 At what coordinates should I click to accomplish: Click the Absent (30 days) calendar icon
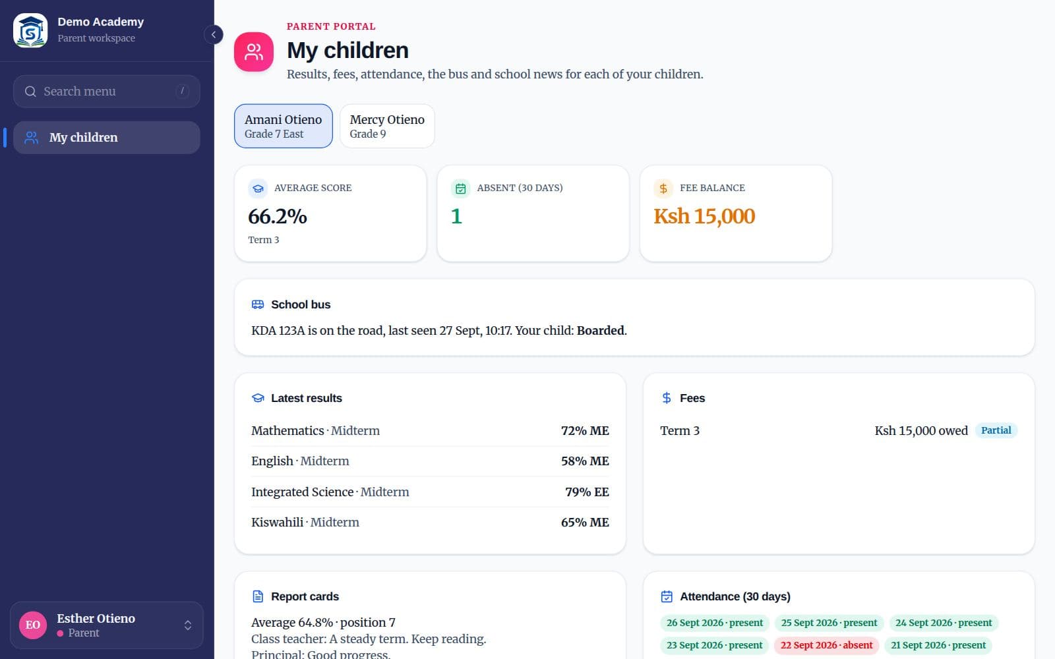coord(460,188)
